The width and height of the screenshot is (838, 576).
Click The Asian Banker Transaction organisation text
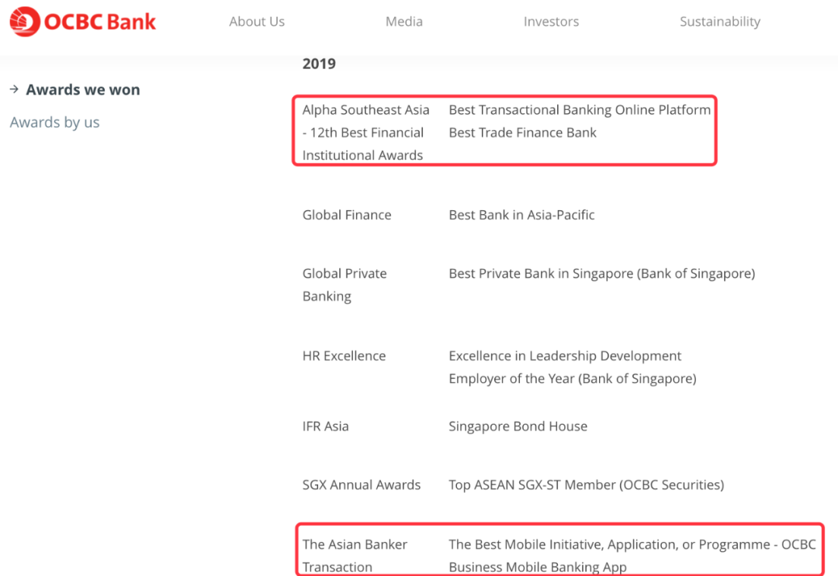click(355, 556)
